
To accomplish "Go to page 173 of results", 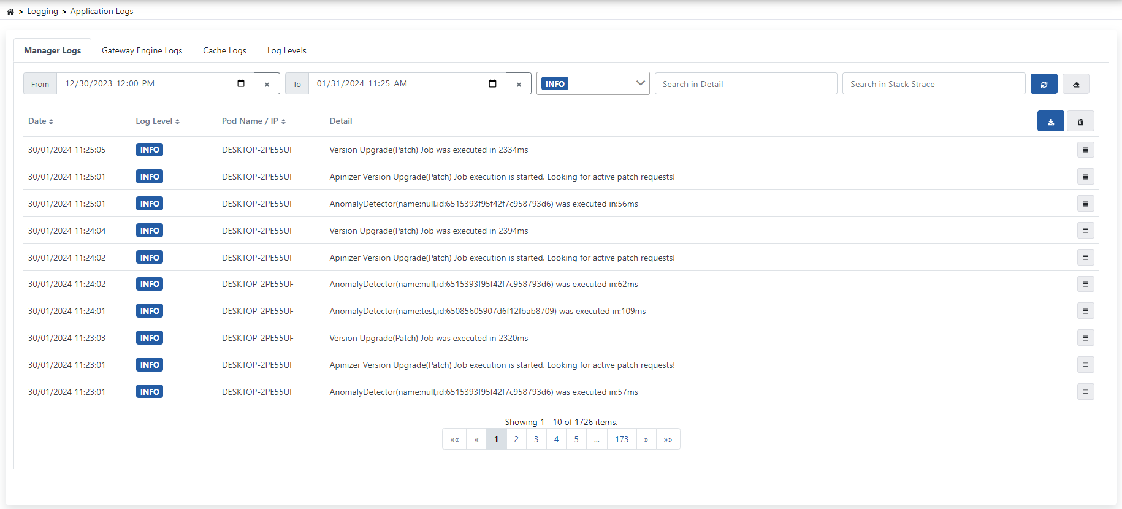I will (622, 439).
